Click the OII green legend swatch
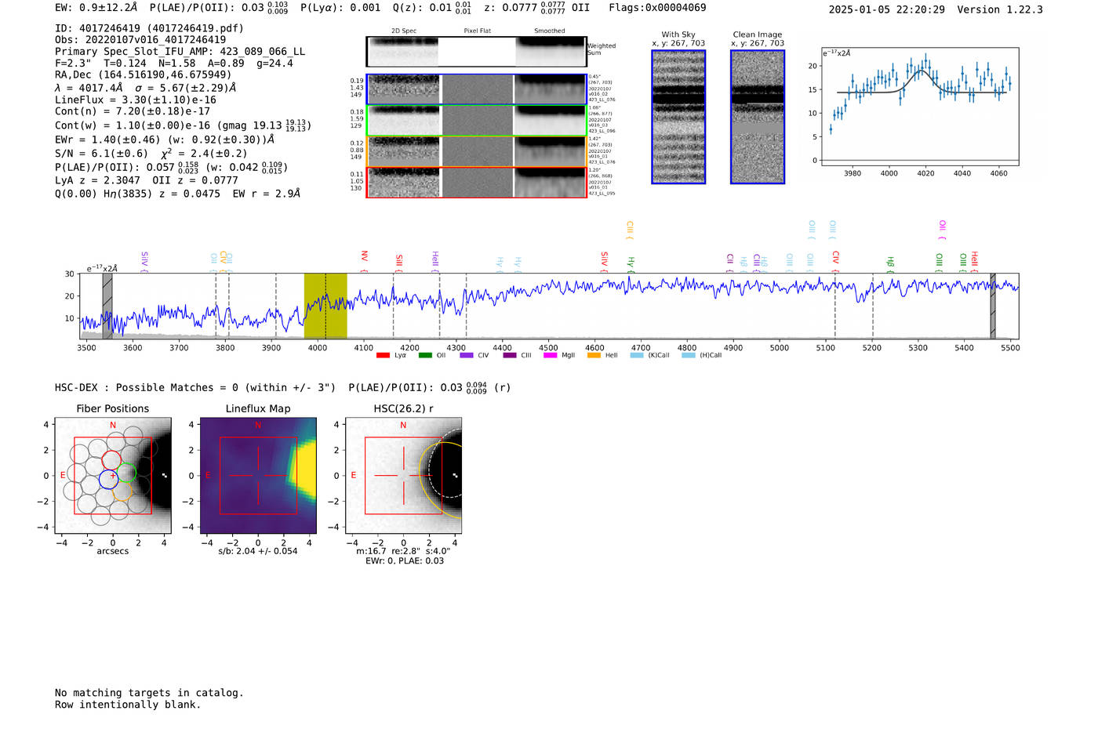Screen dimensions: 1098x747 (425, 355)
